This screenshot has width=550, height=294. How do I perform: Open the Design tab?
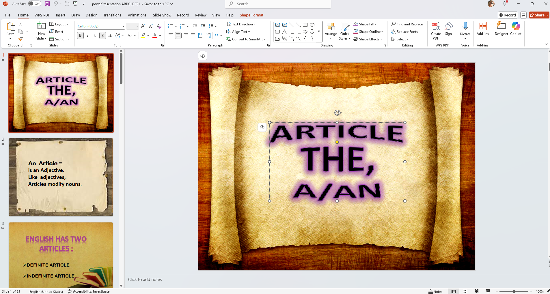(92, 15)
